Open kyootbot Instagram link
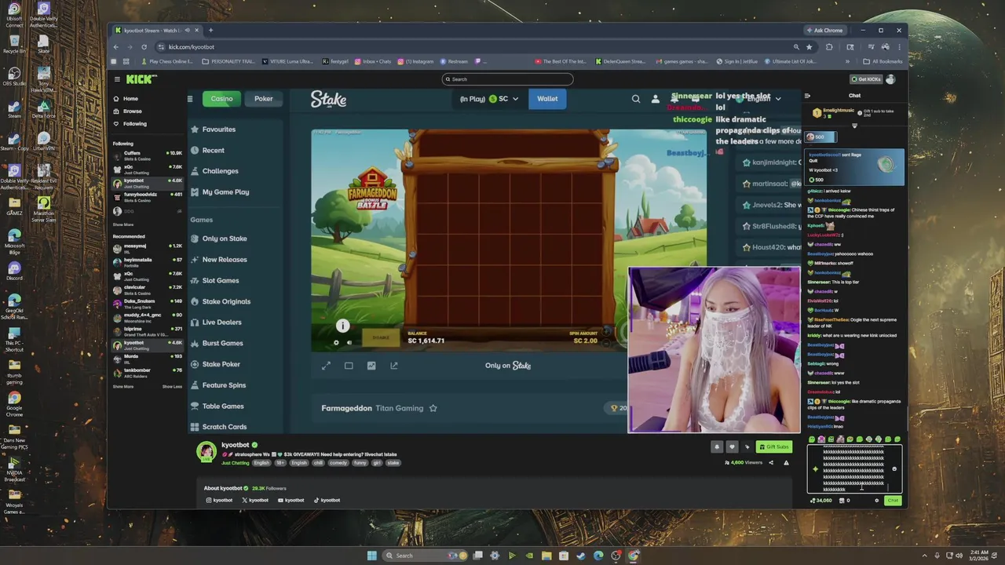This screenshot has width=1005, height=565. [219, 501]
